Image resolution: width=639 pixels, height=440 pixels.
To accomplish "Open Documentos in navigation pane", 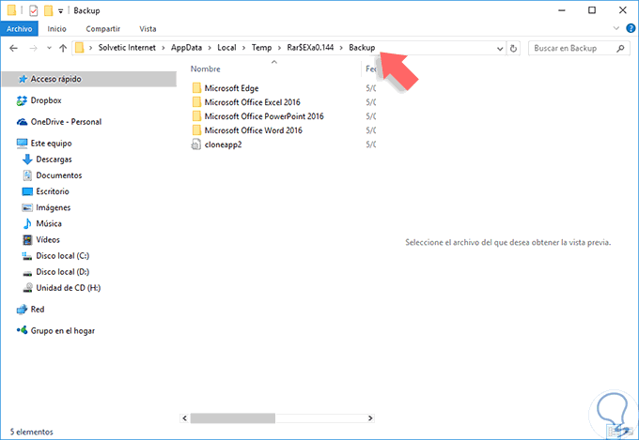I will point(58,175).
